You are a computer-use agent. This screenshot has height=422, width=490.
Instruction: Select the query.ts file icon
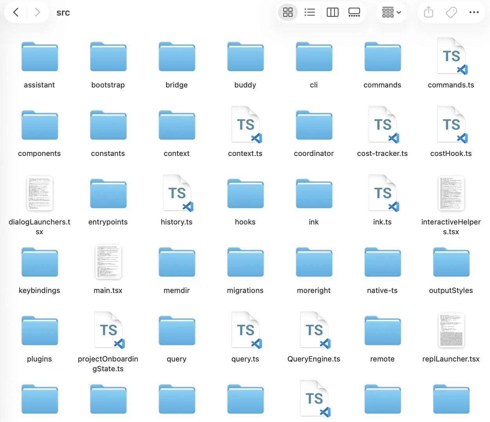pyautogui.click(x=246, y=330)
